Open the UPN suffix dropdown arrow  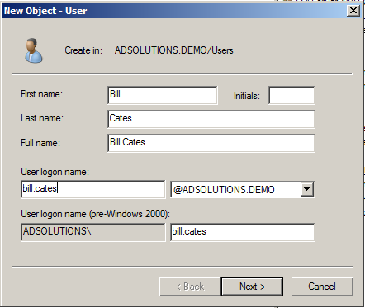tap(306, 189)
